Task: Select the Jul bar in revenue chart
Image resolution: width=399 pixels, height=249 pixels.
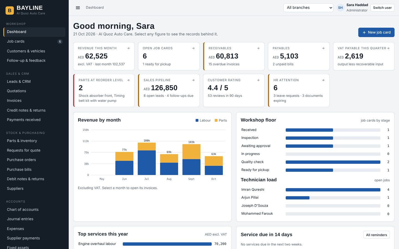Action: coord(147,159)
